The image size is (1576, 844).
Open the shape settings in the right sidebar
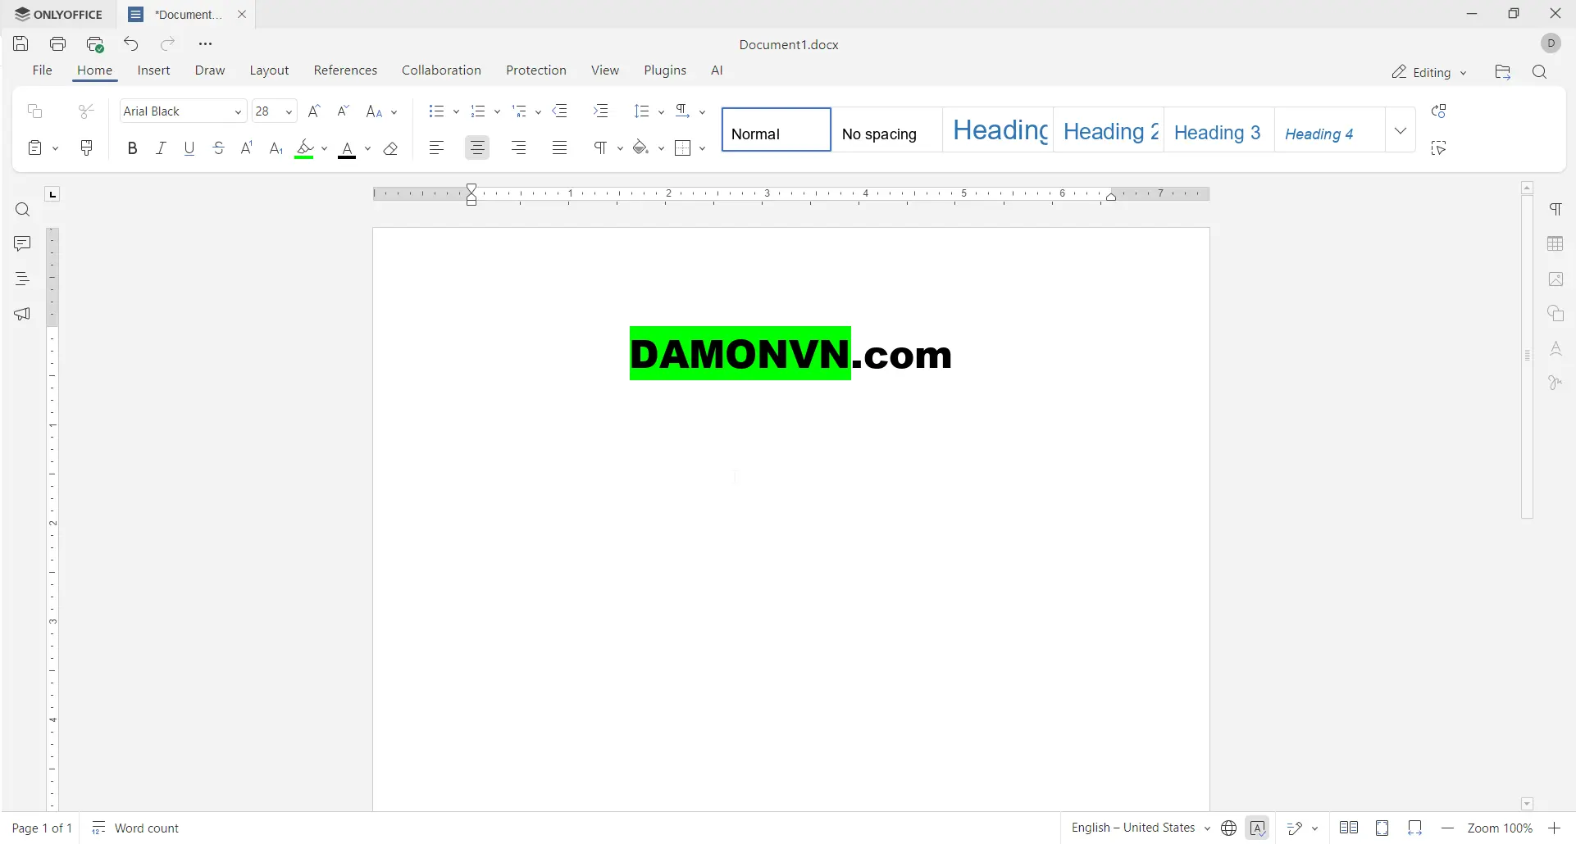(x=1556, y=314)
